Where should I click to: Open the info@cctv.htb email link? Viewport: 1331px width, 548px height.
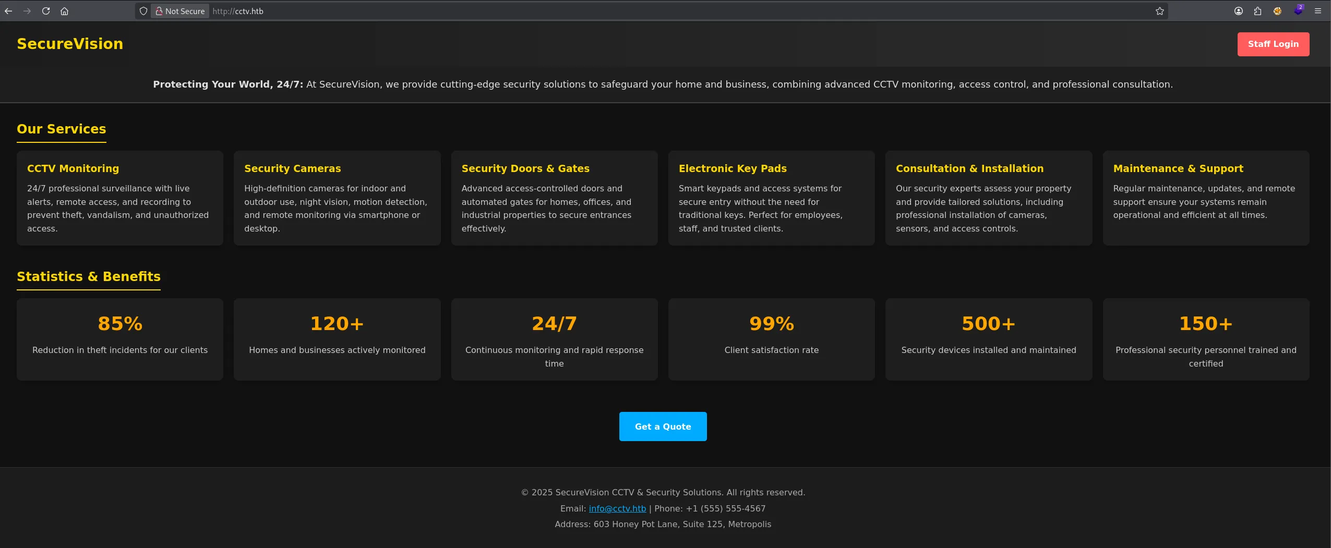pos(617,508)
